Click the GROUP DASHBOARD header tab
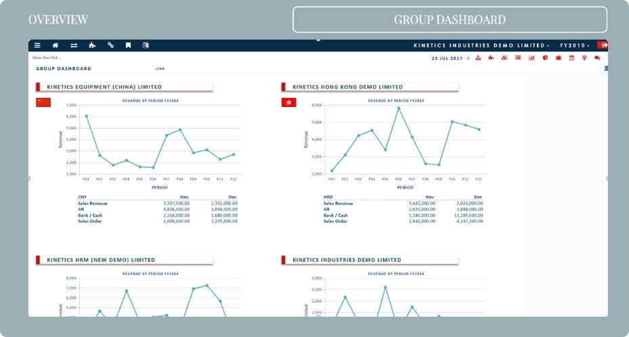This screenshot has width=629, height=337. click(x=450, y=20)
